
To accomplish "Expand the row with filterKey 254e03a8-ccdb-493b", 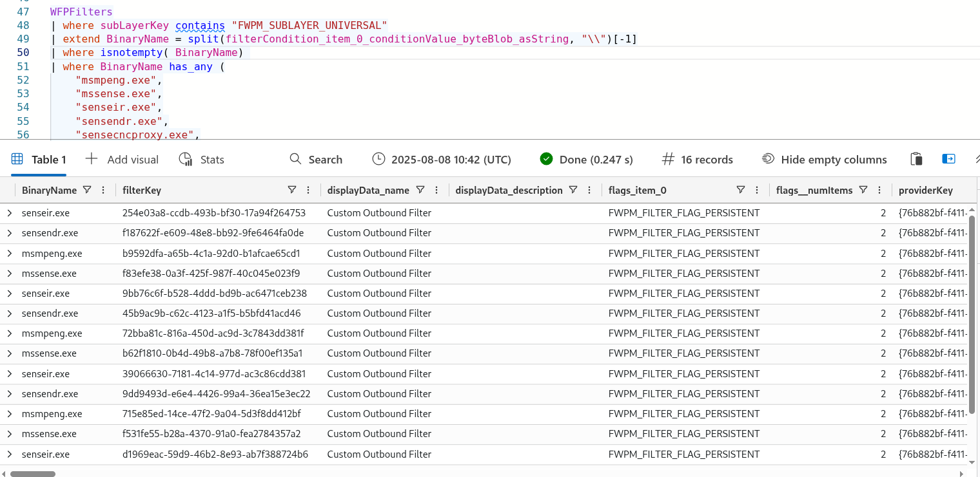I will (x=10, y=212).
